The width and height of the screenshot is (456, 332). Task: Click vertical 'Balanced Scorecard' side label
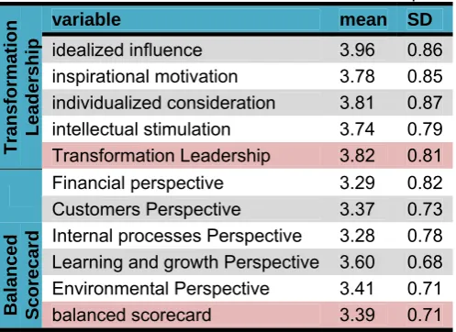pyautogui.click(x=21, y=275)
